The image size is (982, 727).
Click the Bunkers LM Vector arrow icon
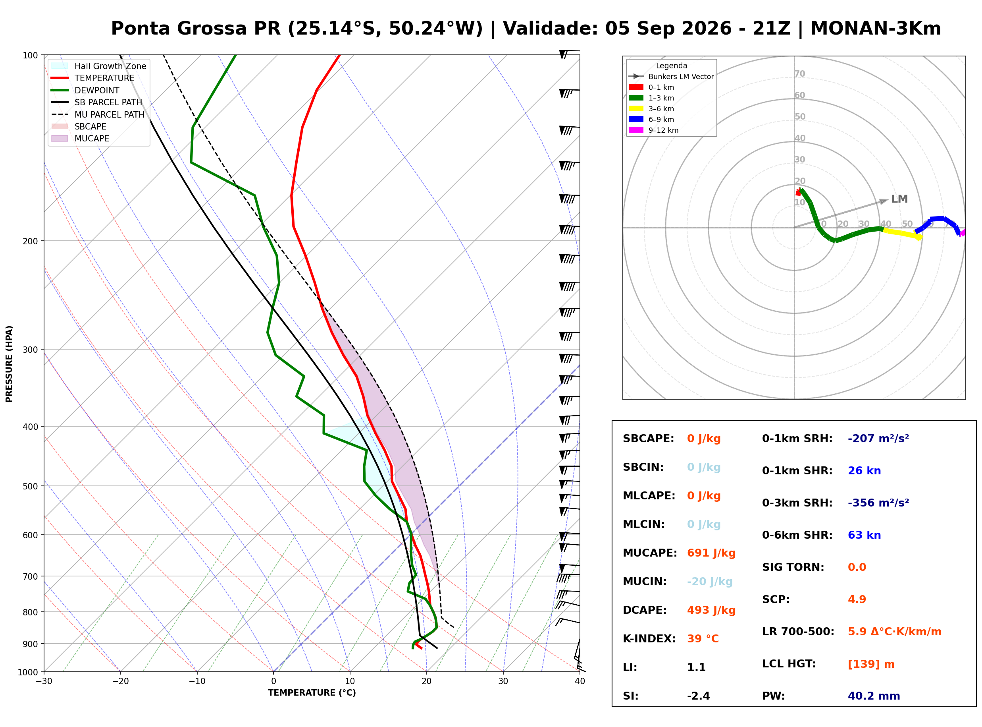tap(635, 77)
